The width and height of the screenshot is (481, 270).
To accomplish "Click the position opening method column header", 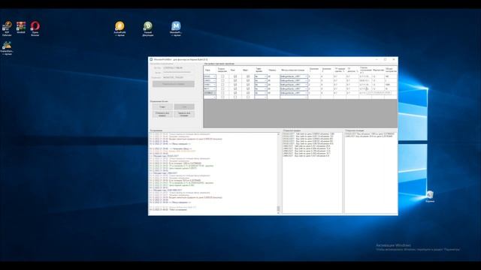I will (294, 70).
